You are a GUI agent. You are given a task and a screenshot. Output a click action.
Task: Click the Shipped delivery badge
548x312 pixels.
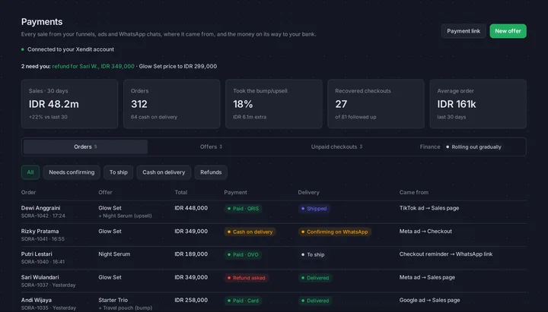click(x=314, y=209)
